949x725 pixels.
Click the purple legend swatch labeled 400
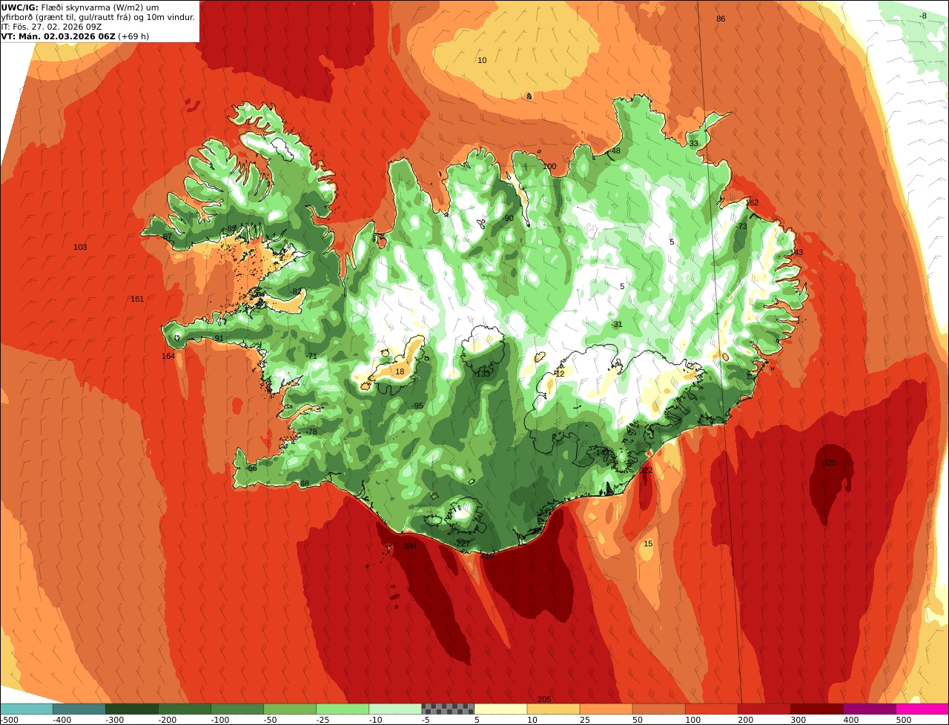pos(869,709)
